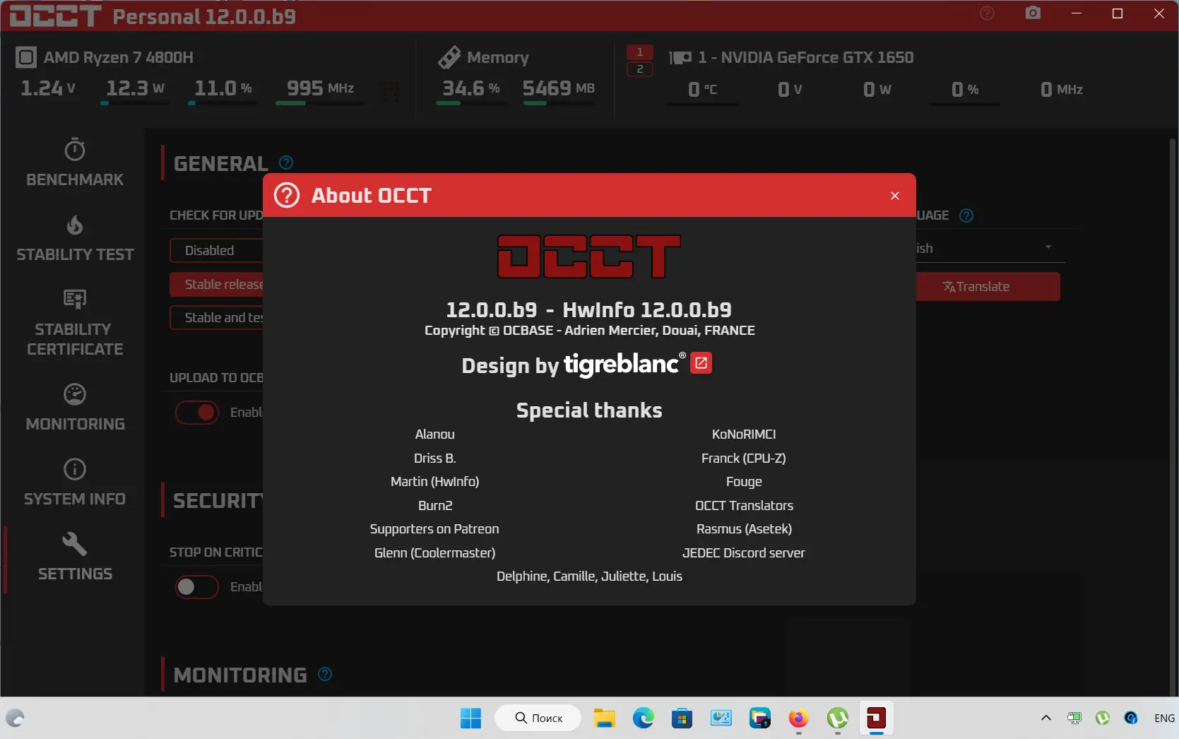Image resolution: width=1179 pixels, height=739 pixels.
Task: Click the Memory module icon
Action: pyautogui.click(x=449, y=57)
